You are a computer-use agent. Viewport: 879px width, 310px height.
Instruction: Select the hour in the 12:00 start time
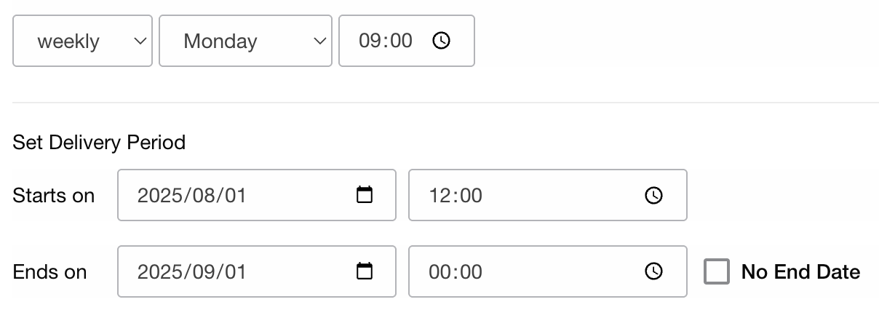tap(439, 195)
